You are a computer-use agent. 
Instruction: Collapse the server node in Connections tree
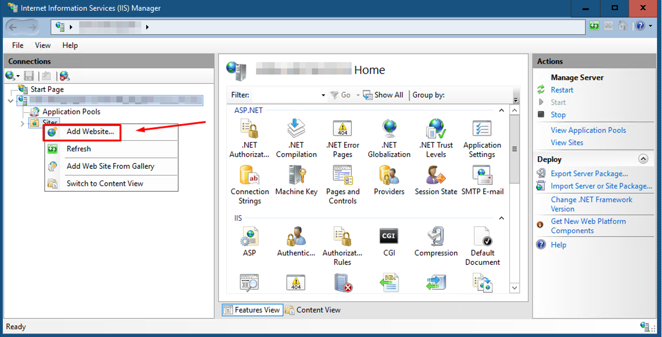click(11, 101)
